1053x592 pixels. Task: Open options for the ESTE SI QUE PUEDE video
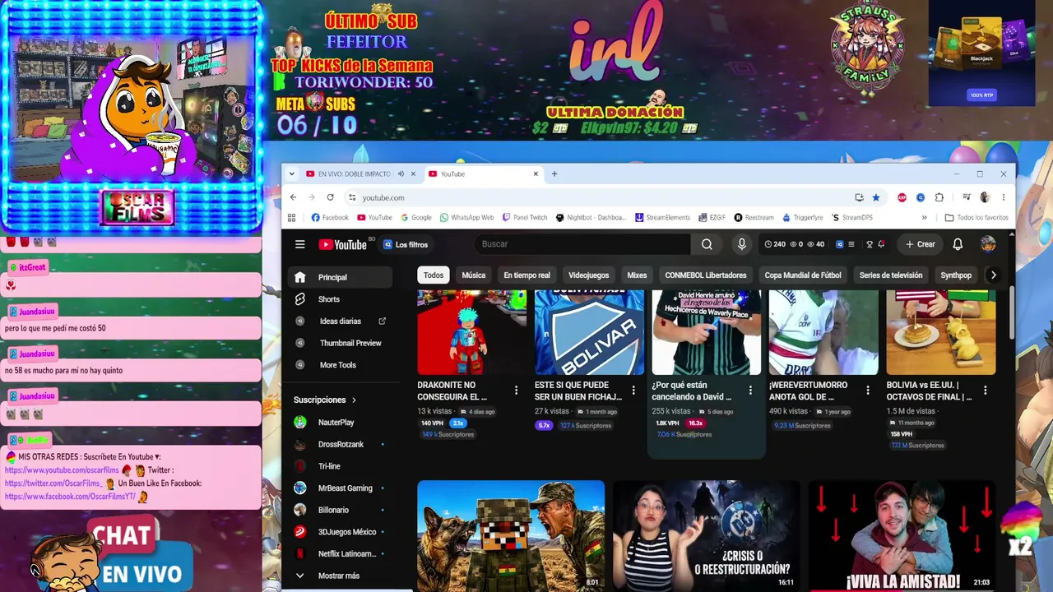633,390
